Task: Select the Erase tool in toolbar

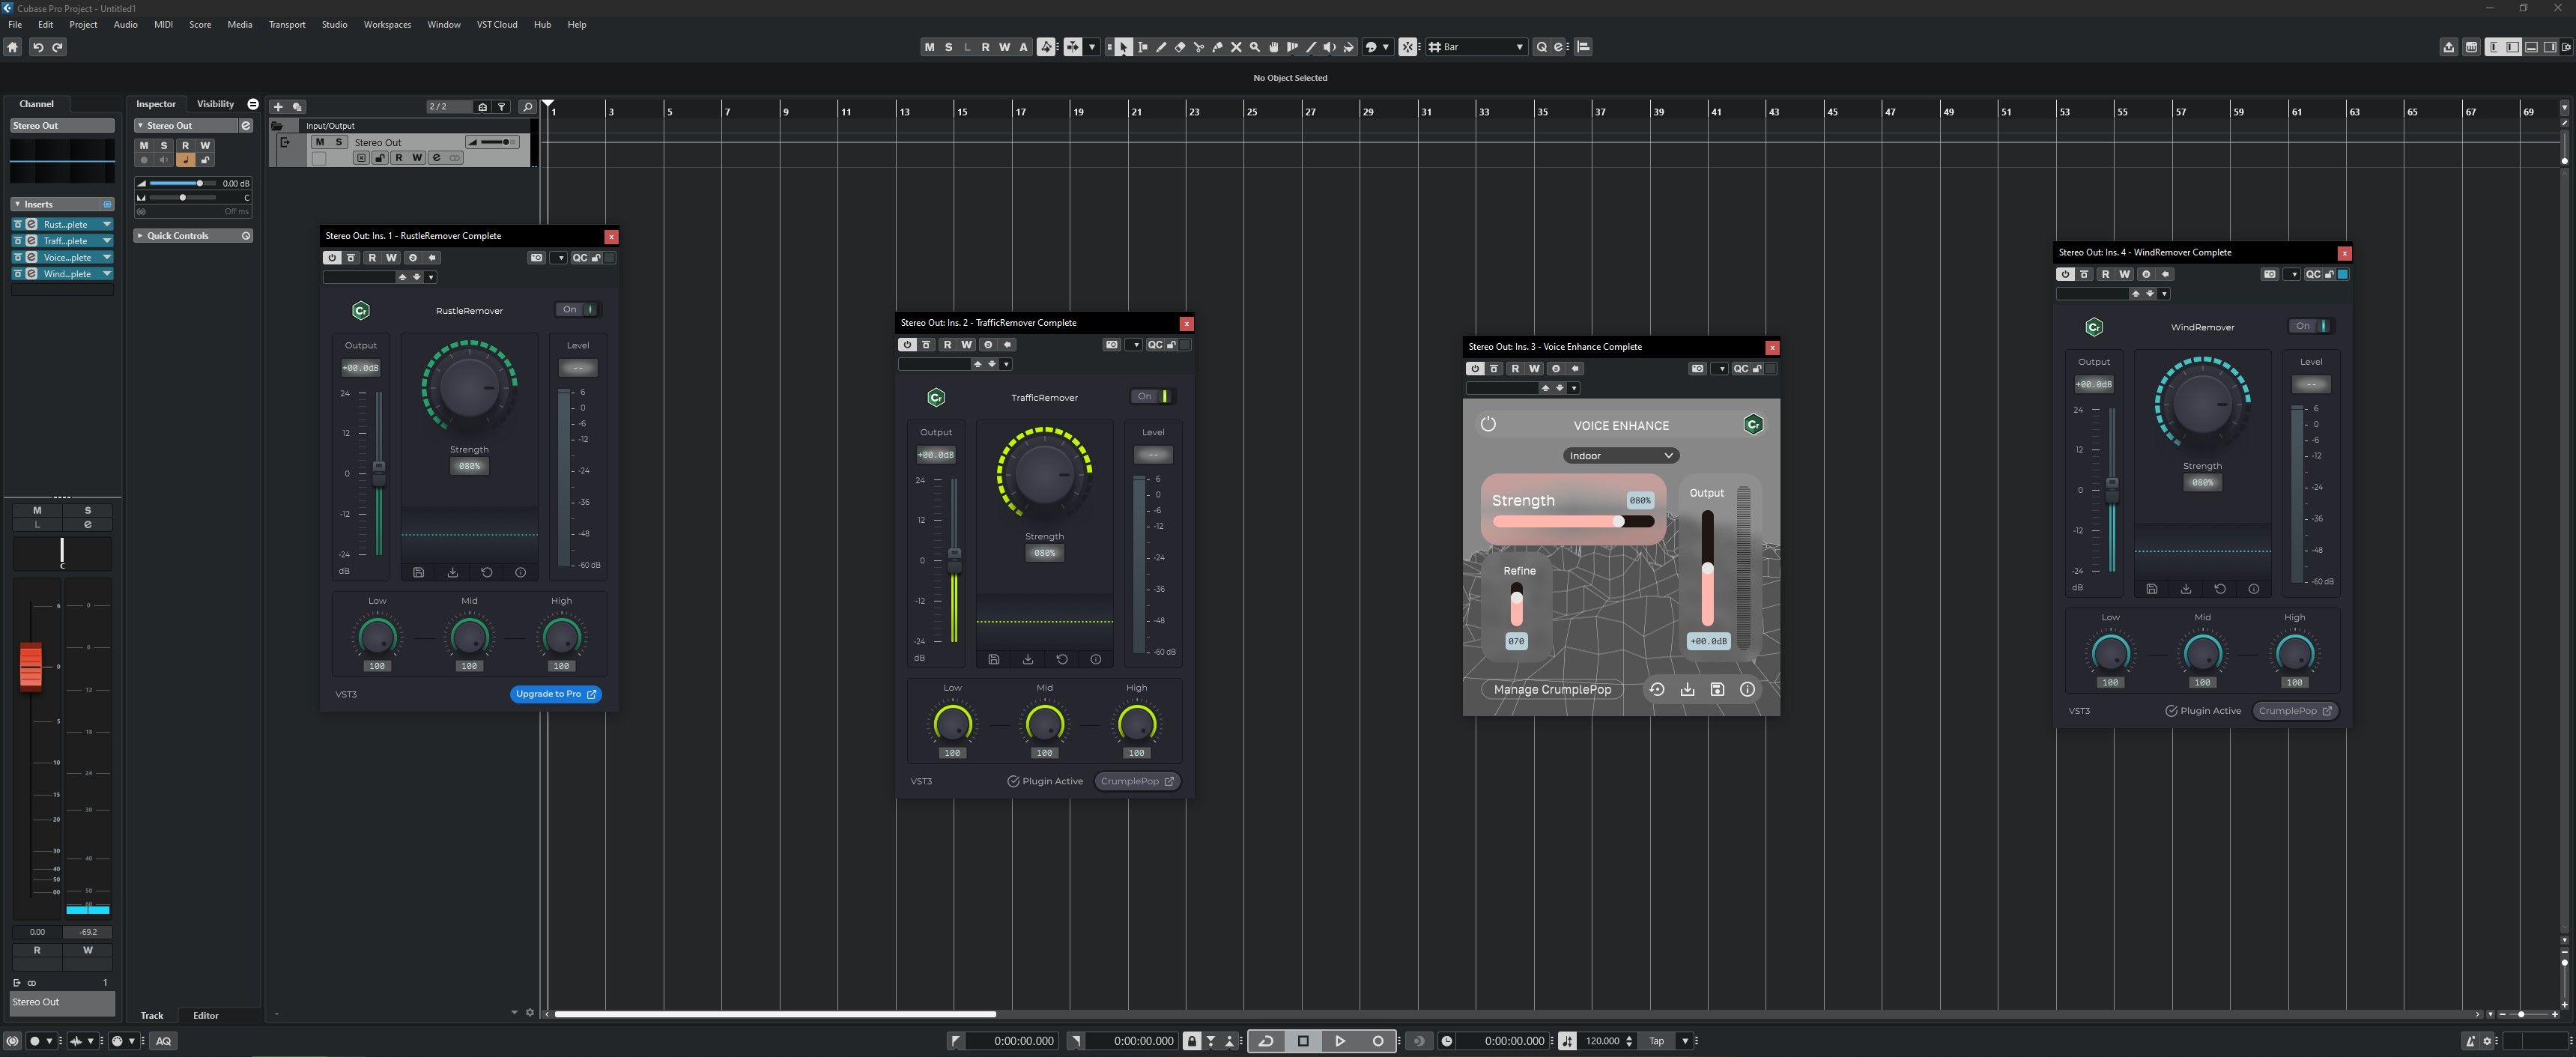Action: [1180, 47]
